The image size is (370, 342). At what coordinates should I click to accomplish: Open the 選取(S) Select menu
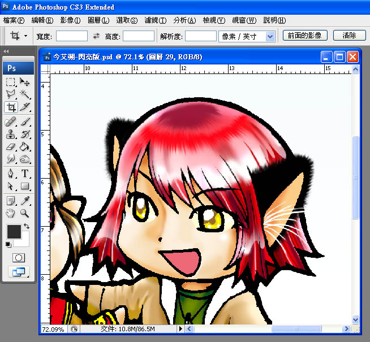click(x=127, y=20)
